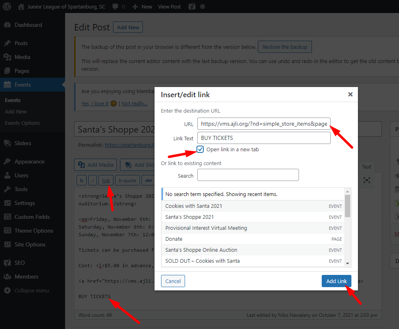Screen dimensions: 399x329
Task: Switch to the Text editor tab
Action: 366,167
